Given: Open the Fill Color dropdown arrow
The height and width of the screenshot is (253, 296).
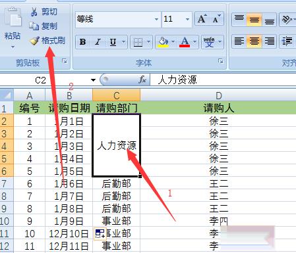Looking at the screenshot, I should pos(173,41).
